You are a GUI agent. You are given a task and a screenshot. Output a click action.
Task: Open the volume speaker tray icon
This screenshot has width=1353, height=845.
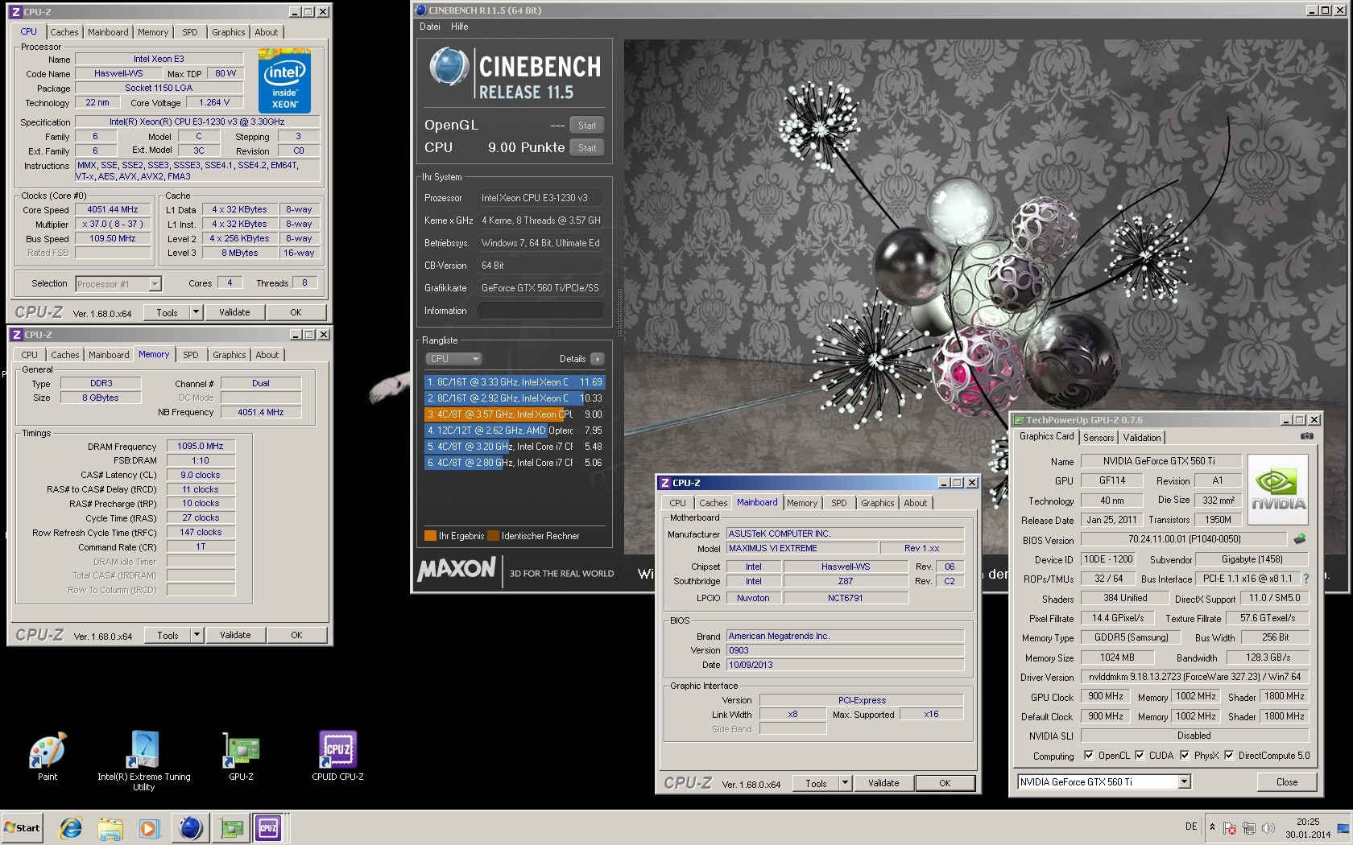(x=1268, y=828)
